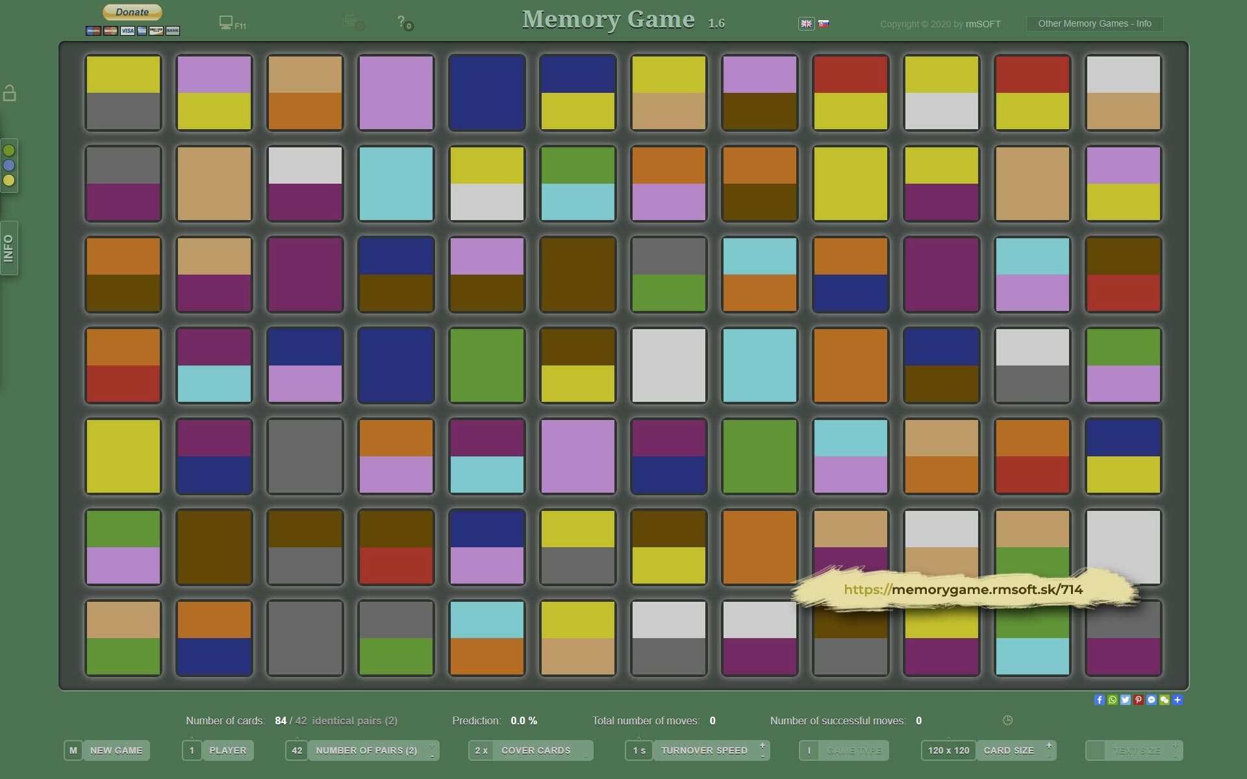Increase number of pairs with plus
This screenshot has width=1247, height=779.
[x=432, y=745]
